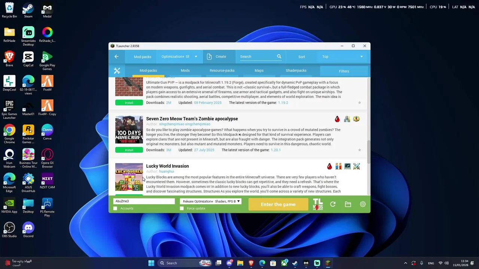
Task: Click Enter the game button
Action: [278, 204]
